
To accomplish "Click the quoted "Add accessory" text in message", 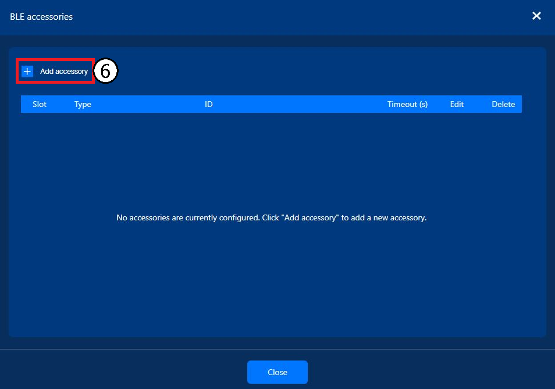I will (310, 217).
